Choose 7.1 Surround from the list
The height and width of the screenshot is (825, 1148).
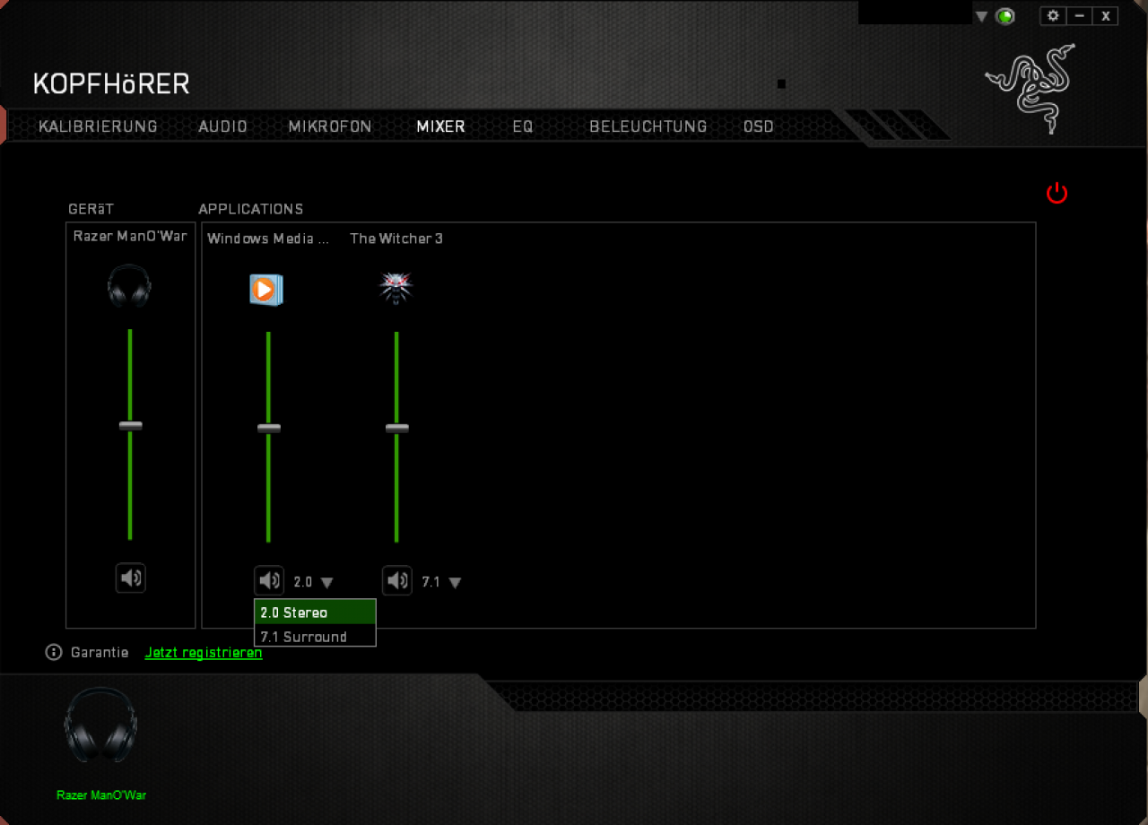(x=315, y=636)
